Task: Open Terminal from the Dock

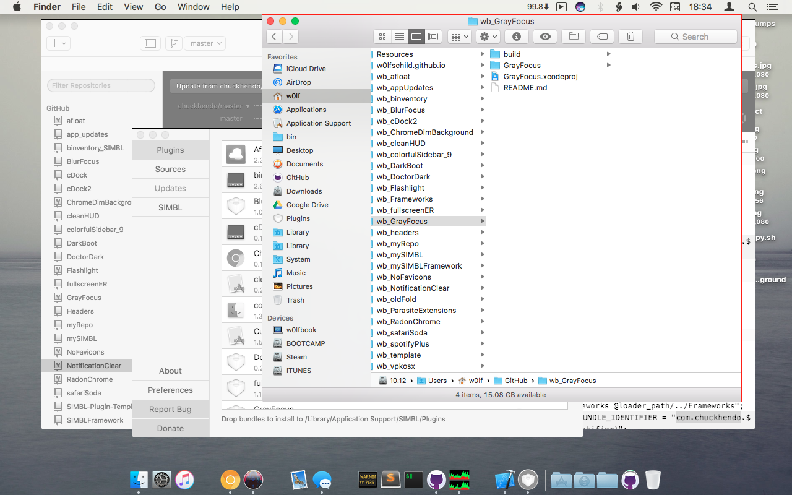Action: (x=413, y=479)
